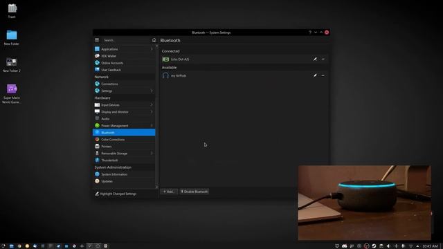Open Color Corrections settings
Viewport: 443px width, 249px height.
pyautogui.click(x=124, y=140)
